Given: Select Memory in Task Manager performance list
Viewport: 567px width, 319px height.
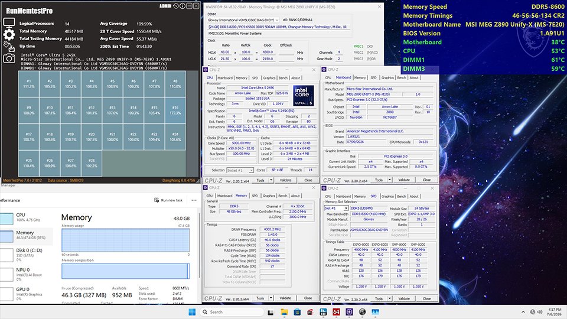Looking at the screenshot, I should (26, 236).
